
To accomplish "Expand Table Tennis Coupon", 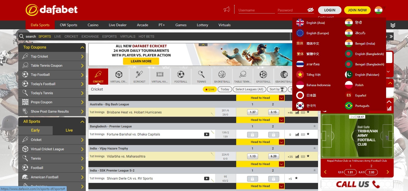I will point(52,66).
